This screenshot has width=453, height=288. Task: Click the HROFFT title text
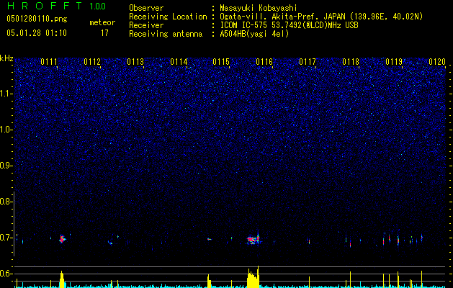point(45,6)
